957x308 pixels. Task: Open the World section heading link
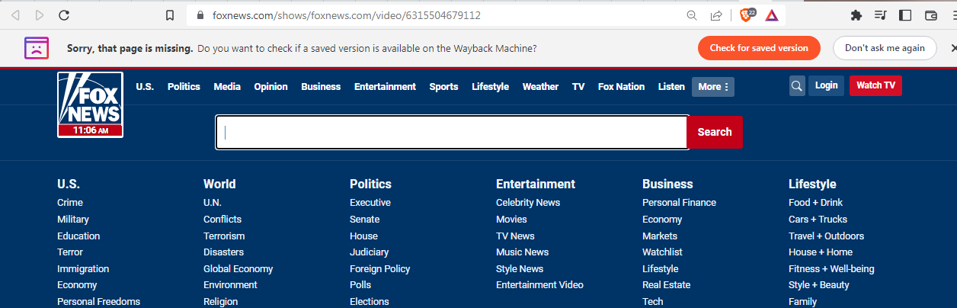coord(219,184)
